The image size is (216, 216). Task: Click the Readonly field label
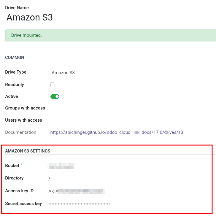point(15,85)
